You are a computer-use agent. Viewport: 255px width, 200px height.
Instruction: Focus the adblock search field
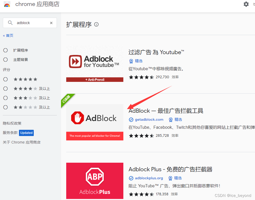click(30, 23)
